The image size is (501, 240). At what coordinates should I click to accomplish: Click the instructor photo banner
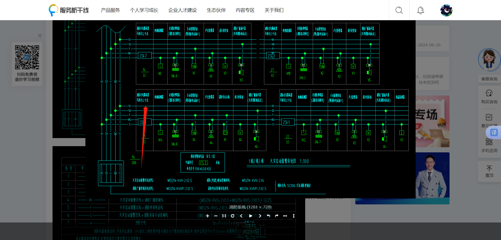pos(433,178)
